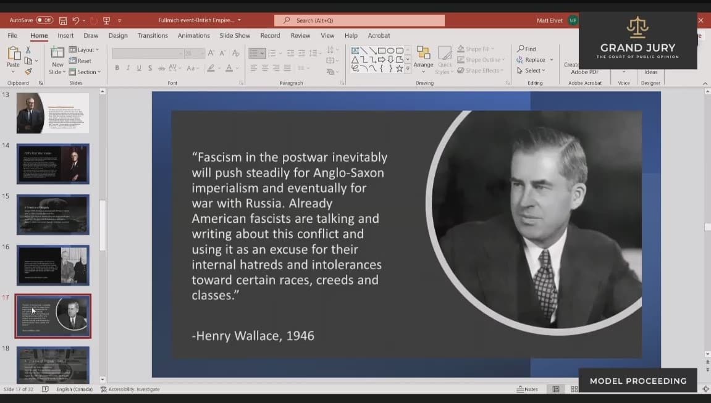Click the Save icon in title bar
Image resolution: width=711 pixels, height=403 pixels.
[63, 20]
